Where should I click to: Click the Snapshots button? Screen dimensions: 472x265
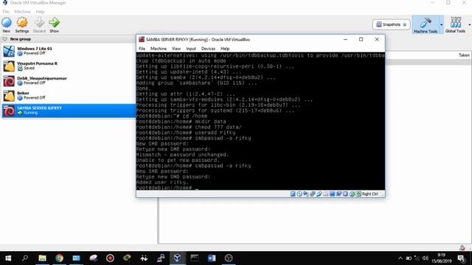tap(391, 24)
